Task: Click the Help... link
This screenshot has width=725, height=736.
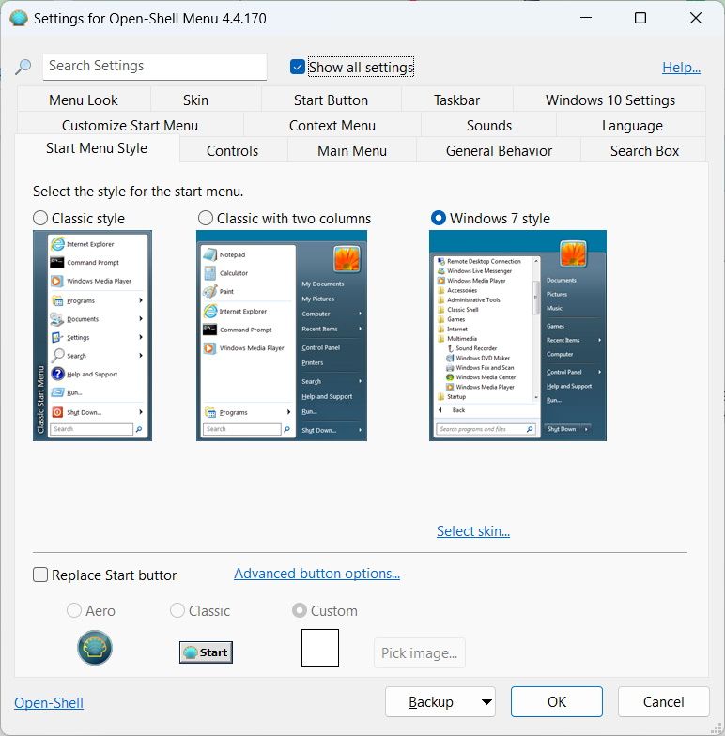Action: 682,68
